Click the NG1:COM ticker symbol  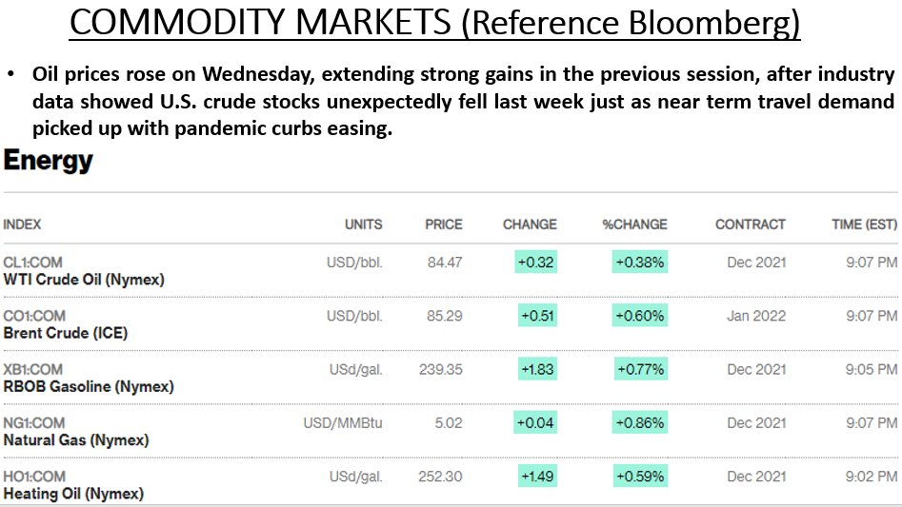34,422
